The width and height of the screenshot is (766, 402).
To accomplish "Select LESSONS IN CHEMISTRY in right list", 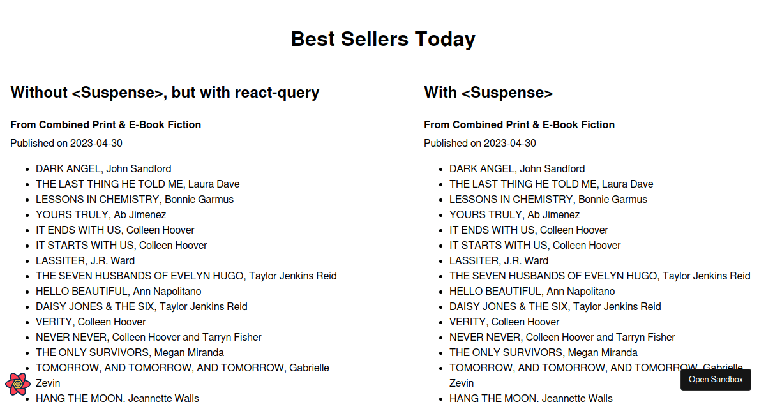I will coord(548,199).
